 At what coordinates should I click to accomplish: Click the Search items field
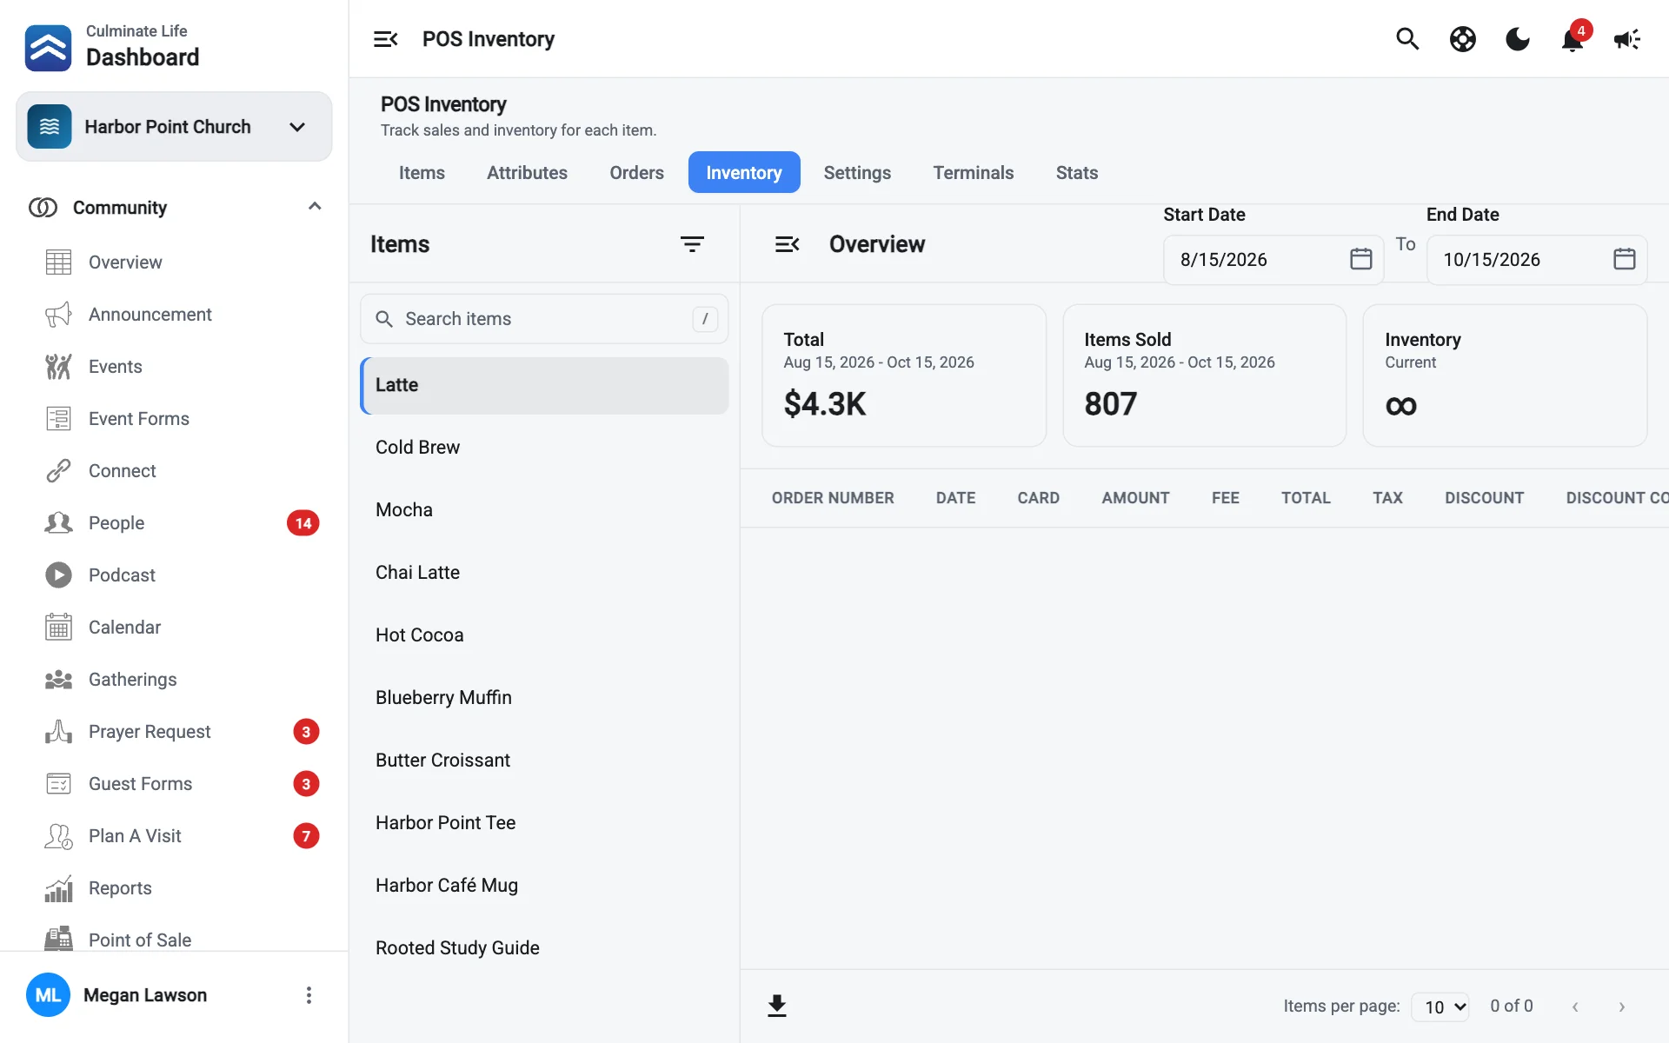(x=544, y=319)
